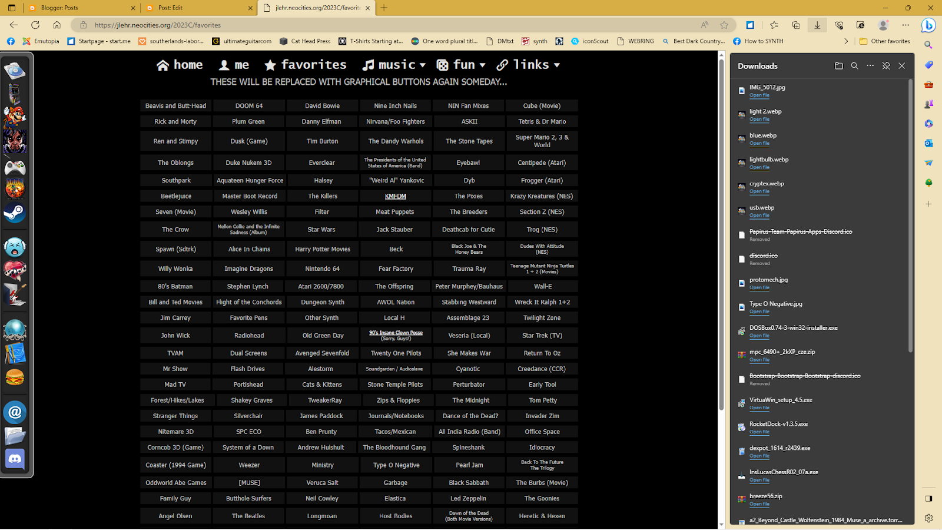
Task: Open Outlook in Edge sidebar
Action: [928, 143]
